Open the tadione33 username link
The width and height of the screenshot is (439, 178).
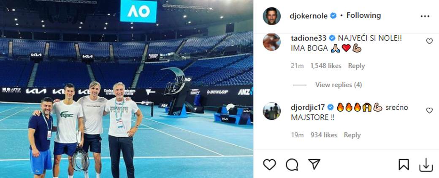pos(309,38)
